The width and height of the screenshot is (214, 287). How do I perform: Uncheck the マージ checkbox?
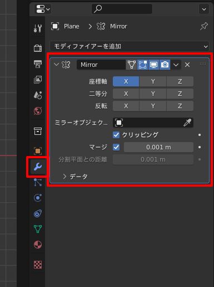(116, 147)
